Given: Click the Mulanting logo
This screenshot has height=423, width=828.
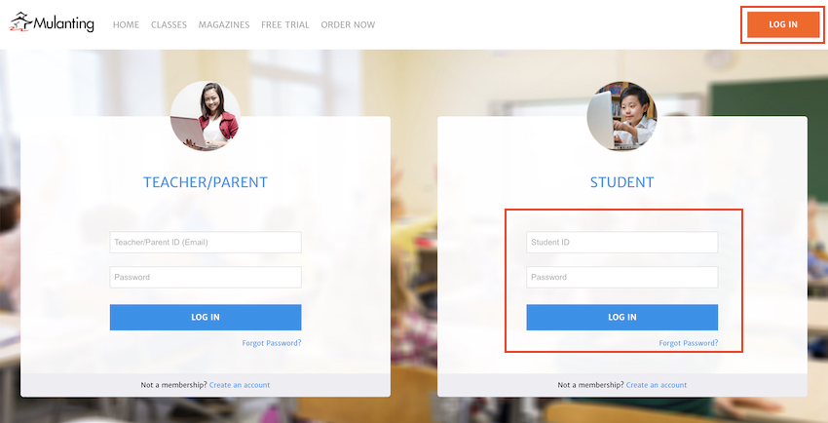Looking at the screenshot, I should click(52, 22).
